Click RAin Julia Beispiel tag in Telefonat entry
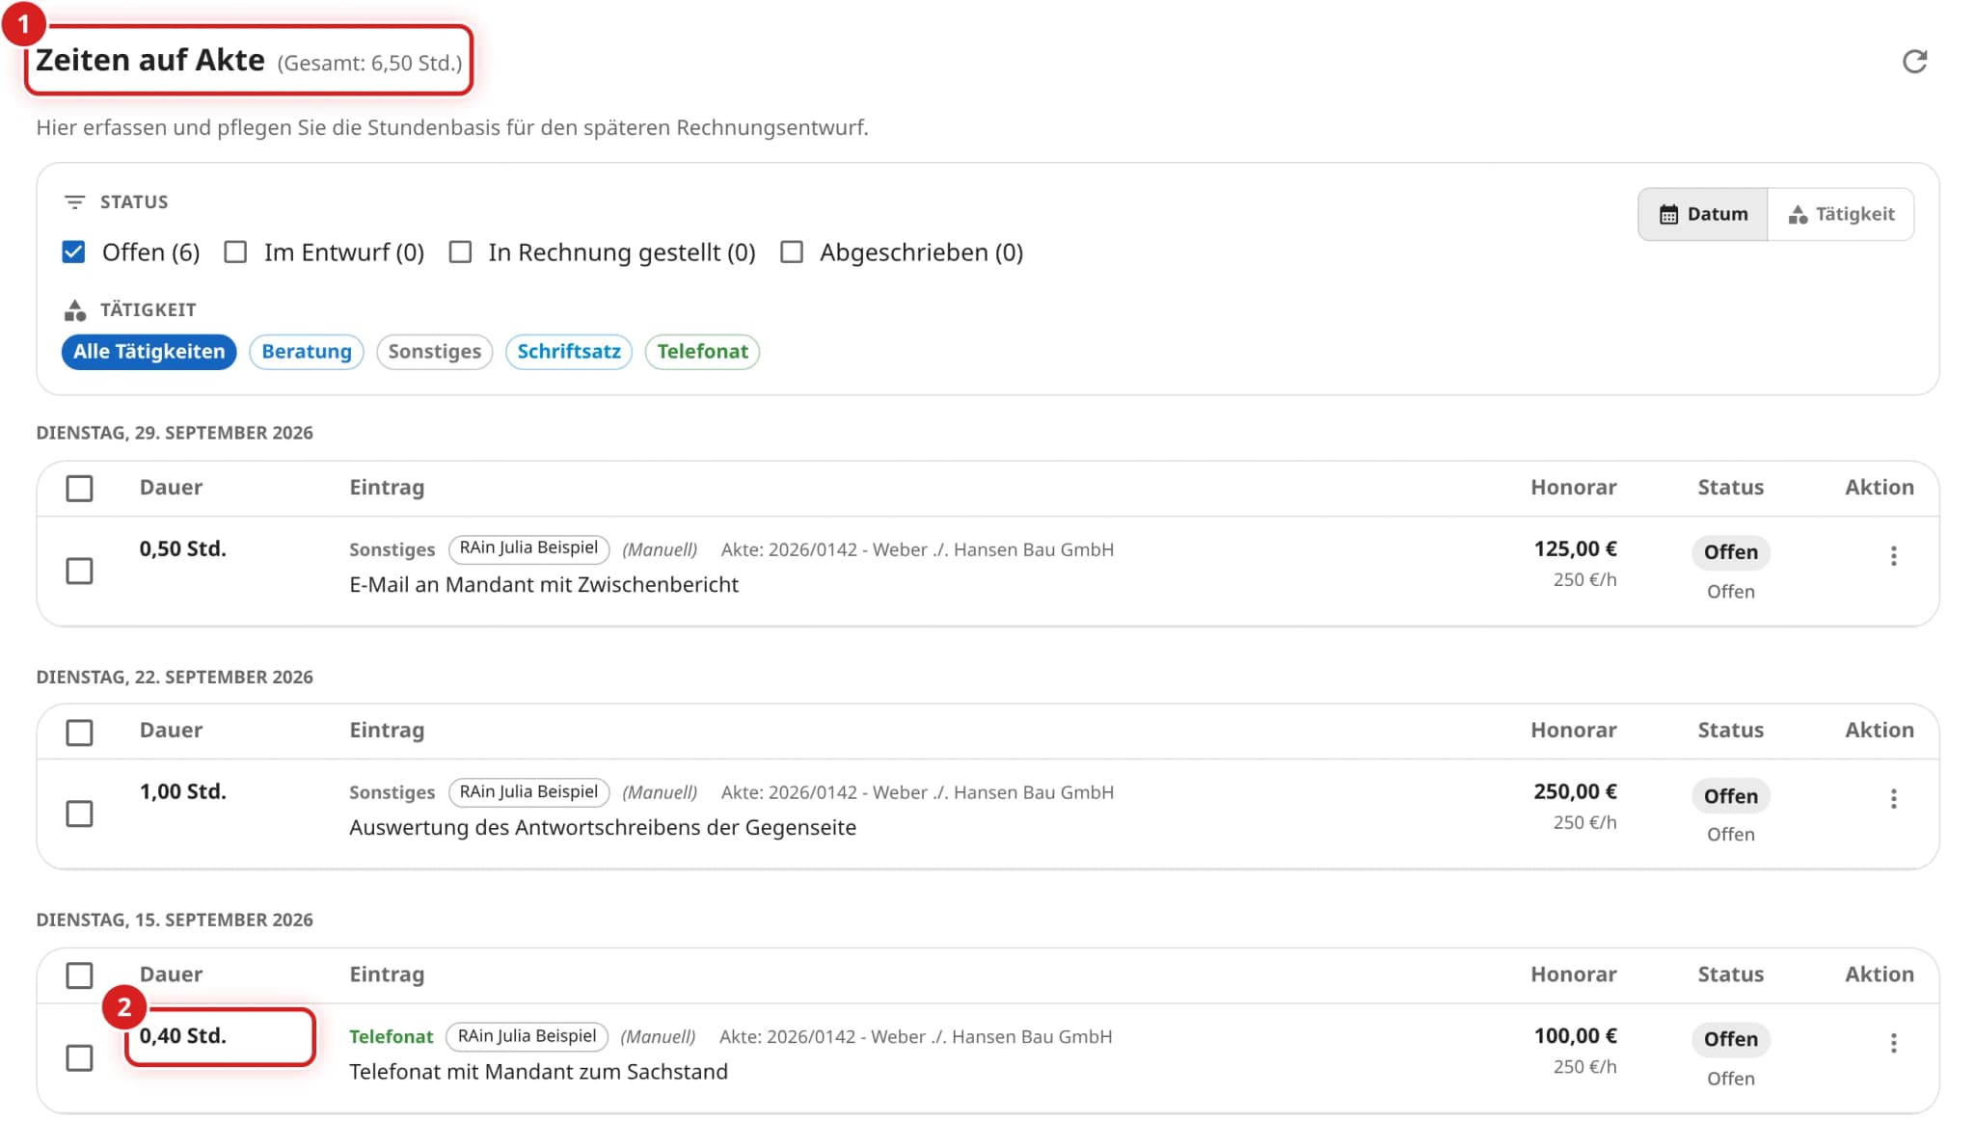This screenshot has height=1148, width=1975. tap(527, 1036)
